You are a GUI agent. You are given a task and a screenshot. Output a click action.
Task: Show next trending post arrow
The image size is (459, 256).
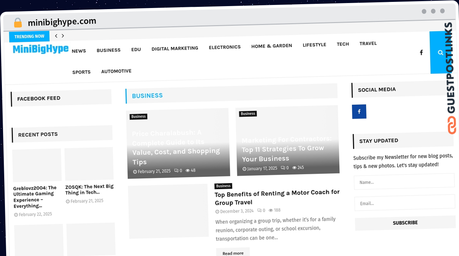63,36
